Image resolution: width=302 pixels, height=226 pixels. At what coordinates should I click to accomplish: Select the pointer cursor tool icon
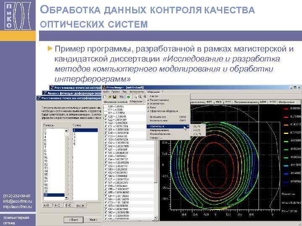[135, 97]
